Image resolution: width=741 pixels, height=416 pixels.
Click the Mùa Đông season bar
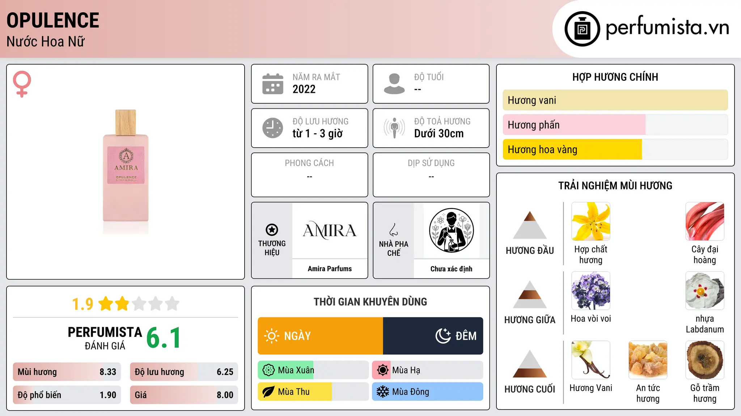point(427,392)
